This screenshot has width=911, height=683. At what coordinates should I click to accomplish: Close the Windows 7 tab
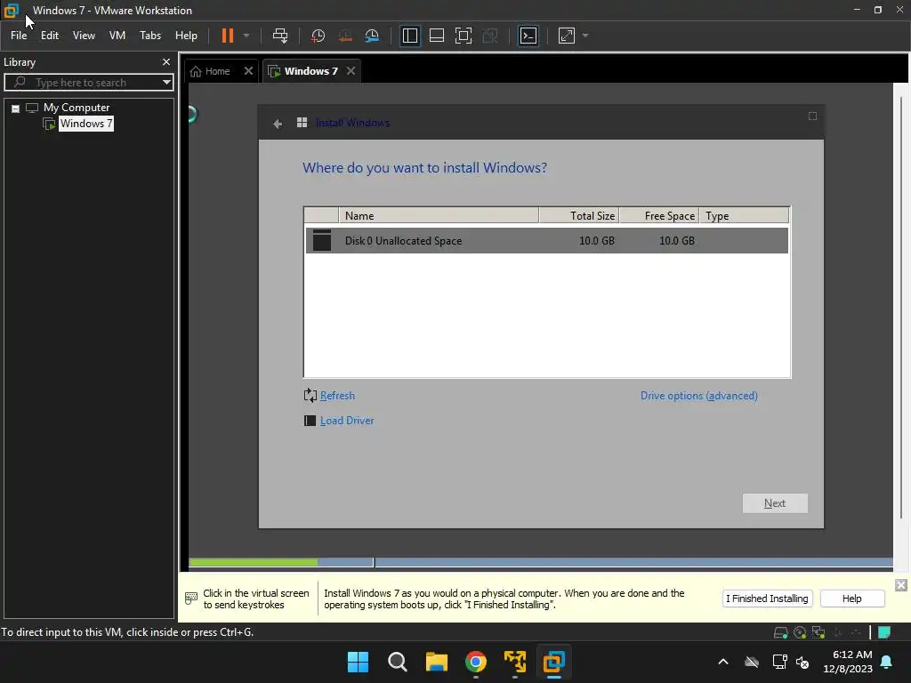(351, 71)
